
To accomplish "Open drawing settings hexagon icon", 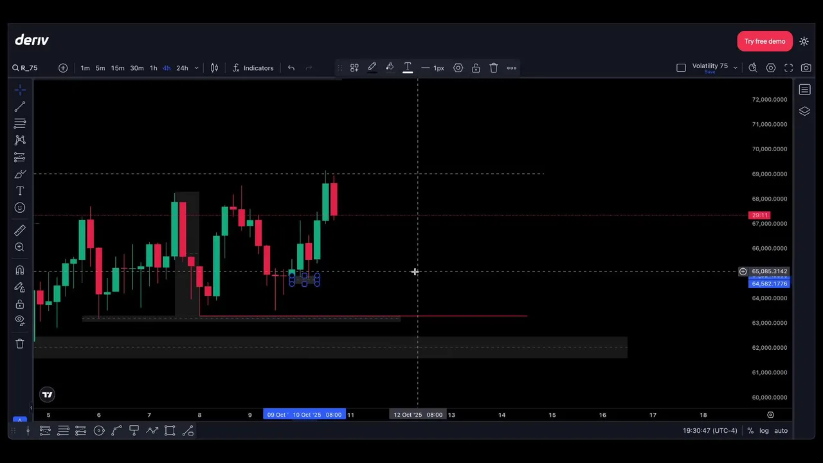I will click(x=458, y=68).
